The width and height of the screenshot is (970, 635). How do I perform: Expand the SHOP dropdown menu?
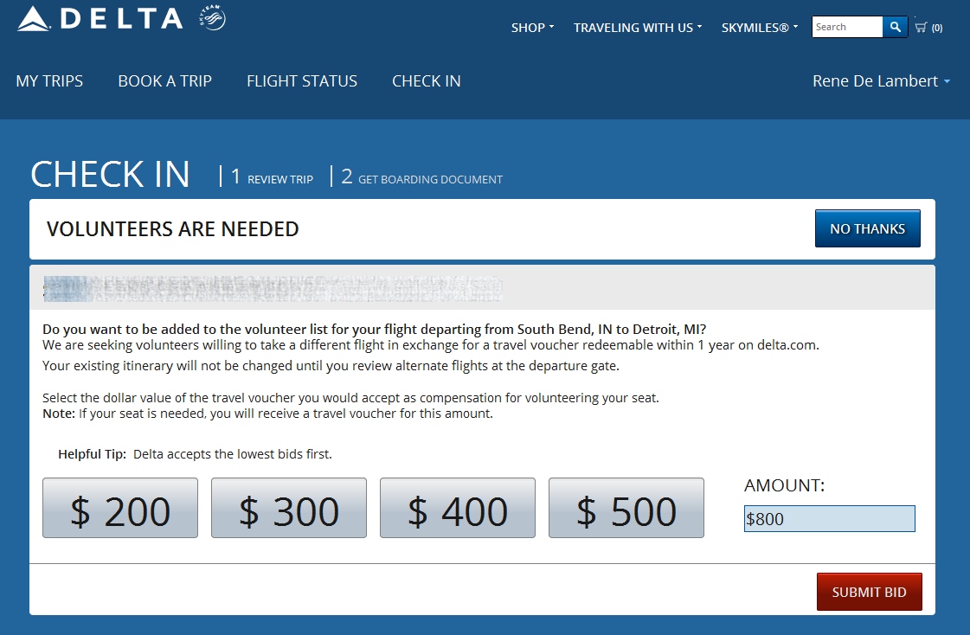click(x=532, y=28)
